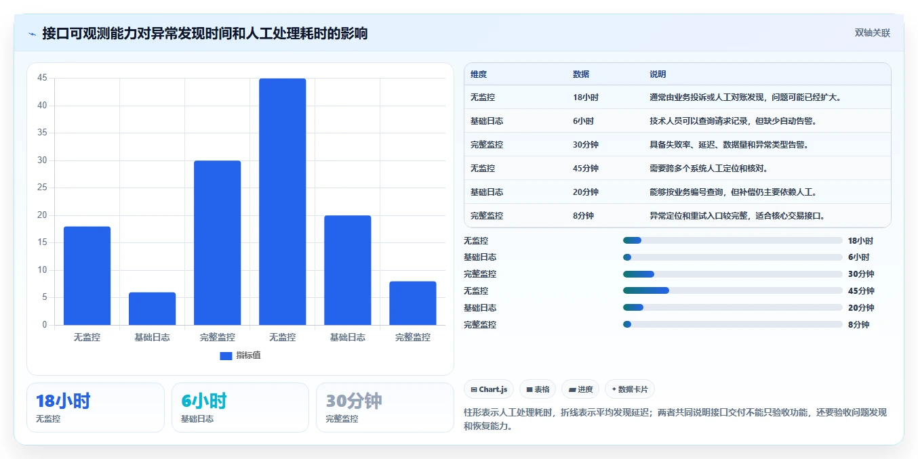Click the 45分钟 value right of the progress bar
The height and width of the screenshot is (459, 918).
[x=861, y=291]
